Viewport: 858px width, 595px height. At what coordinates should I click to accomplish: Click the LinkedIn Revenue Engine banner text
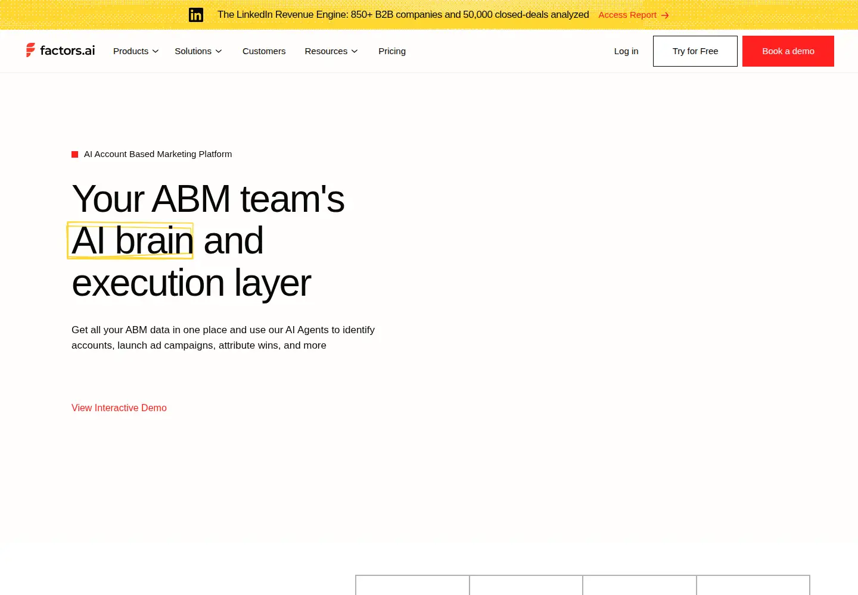tap(403, 15)
